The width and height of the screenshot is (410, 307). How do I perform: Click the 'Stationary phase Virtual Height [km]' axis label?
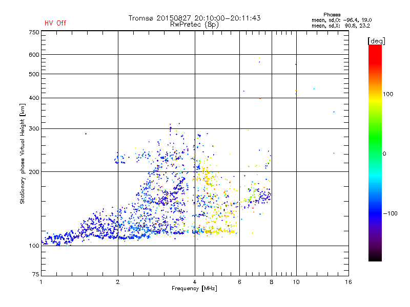(22, 154)
